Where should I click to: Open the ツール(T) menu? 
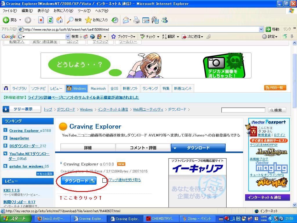coord(84,11)
